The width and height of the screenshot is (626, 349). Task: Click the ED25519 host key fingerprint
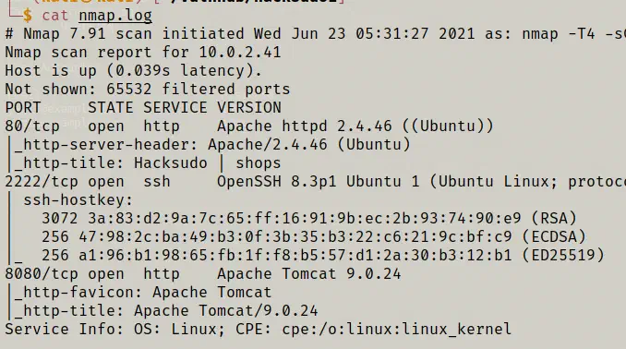pos(295,255)
